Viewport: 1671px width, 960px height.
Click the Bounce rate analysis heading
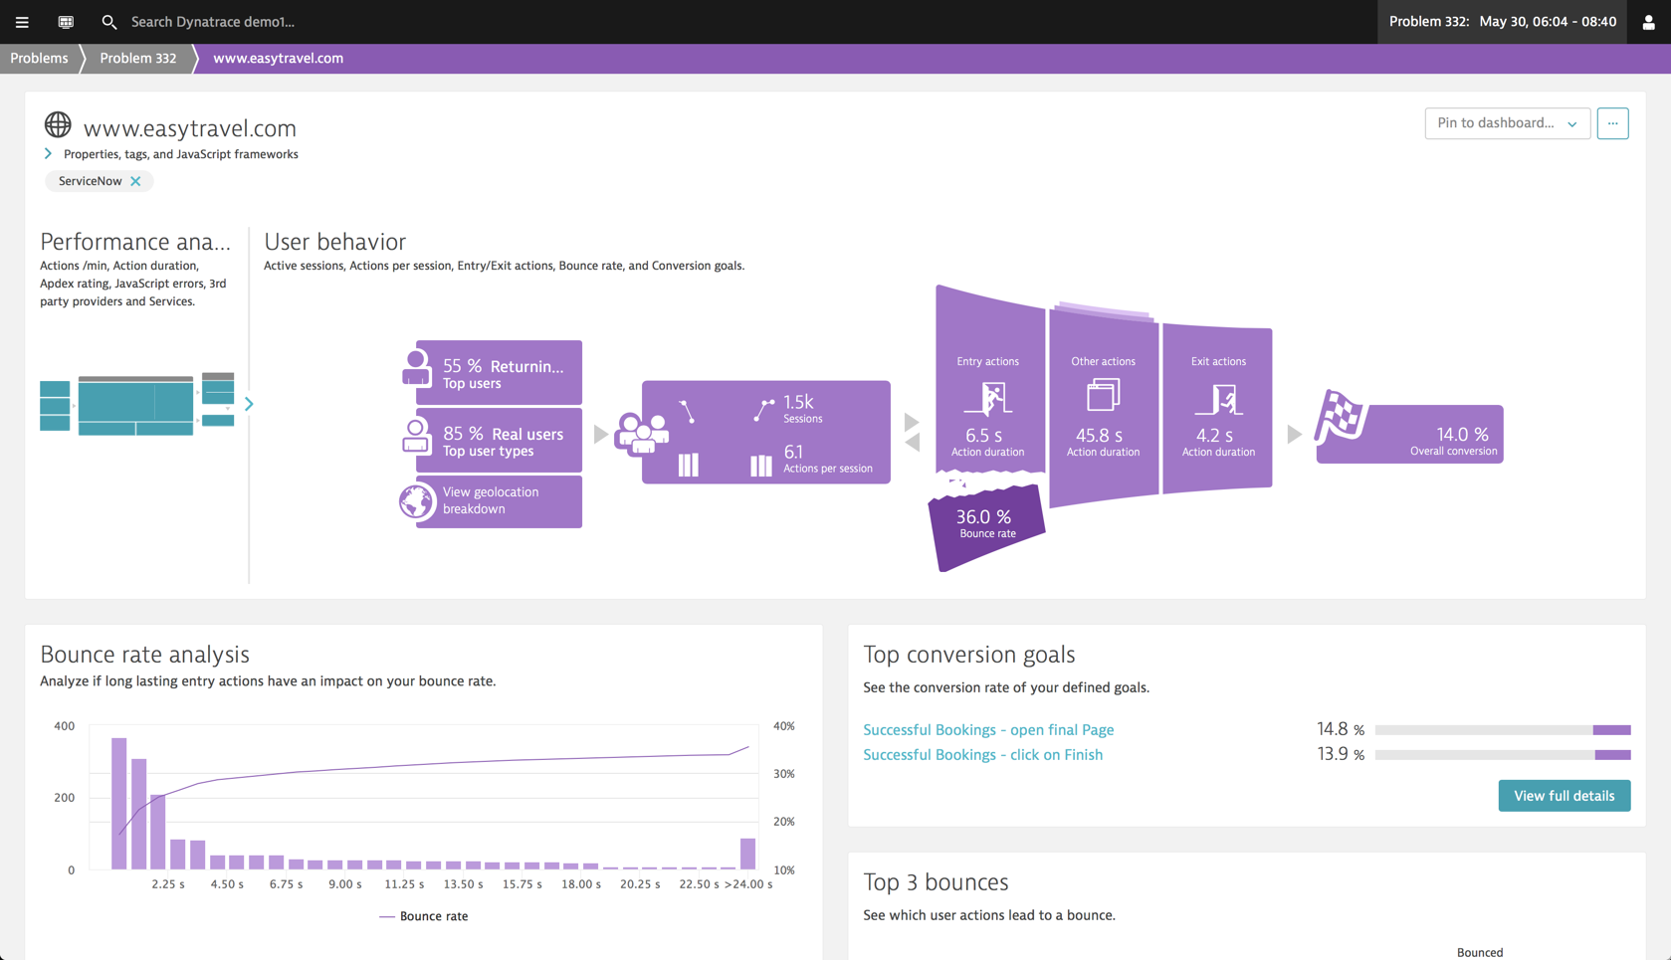[145, 655]
